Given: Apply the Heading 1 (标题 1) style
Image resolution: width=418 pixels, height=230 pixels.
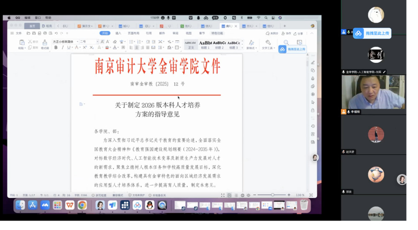Looking at the screenshot, I should click(x=205, y=44).
